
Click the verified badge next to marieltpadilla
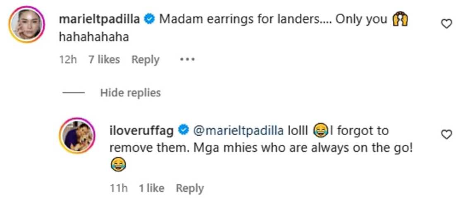[149, 19]
